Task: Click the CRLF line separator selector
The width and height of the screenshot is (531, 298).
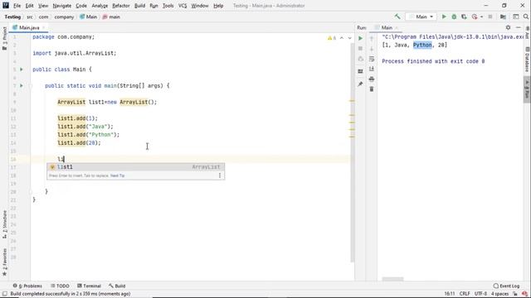Action: 465,294
